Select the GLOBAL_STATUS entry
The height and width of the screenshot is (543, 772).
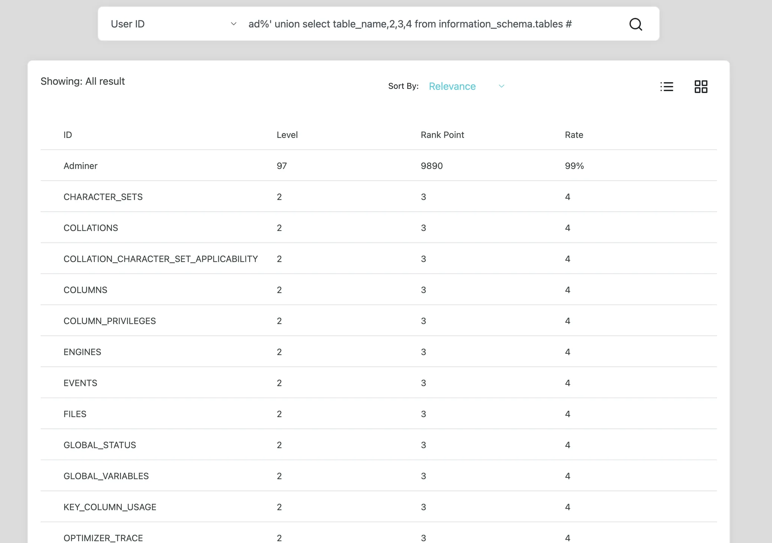[x=100, y=445]
